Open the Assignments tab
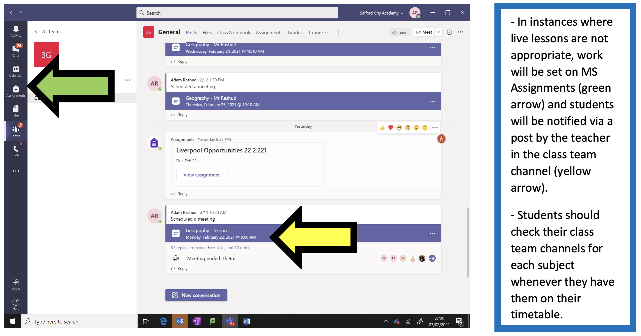The height and width of the screenshot is (336, 641). click(269, 32)
